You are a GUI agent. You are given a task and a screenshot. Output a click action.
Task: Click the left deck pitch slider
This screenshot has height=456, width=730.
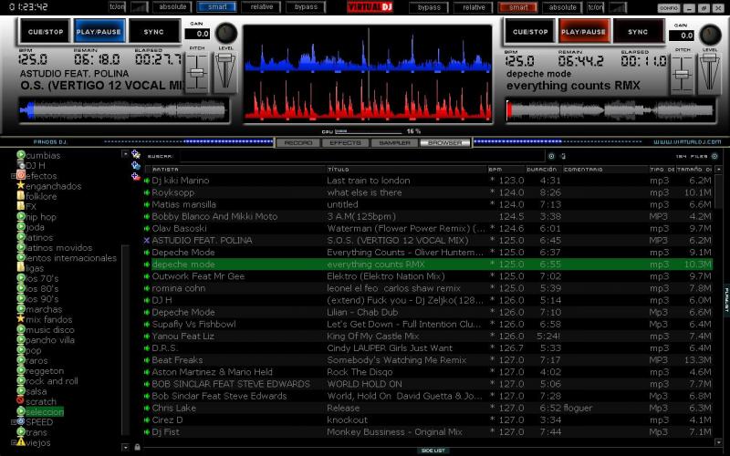click(197, 72)
